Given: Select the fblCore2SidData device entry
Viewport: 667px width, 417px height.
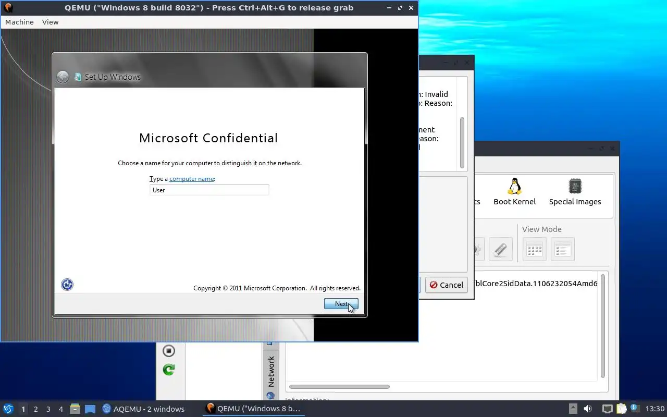Looking at the screenshot, I should (x=537, y=284).
